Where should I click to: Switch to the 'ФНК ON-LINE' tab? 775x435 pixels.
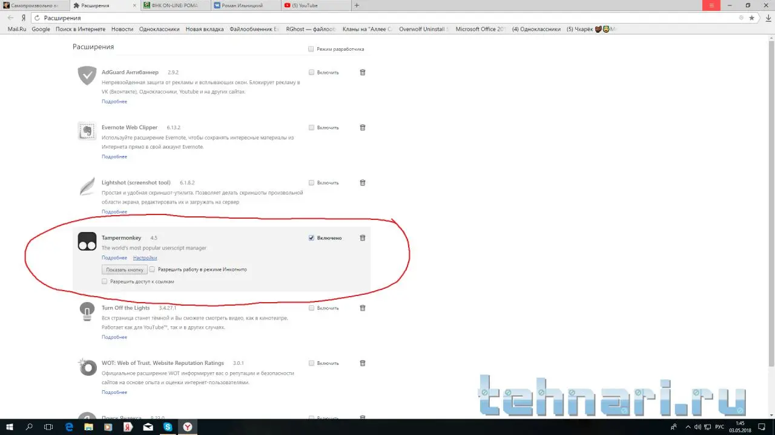pyautogui.click(x=175, y=5)
